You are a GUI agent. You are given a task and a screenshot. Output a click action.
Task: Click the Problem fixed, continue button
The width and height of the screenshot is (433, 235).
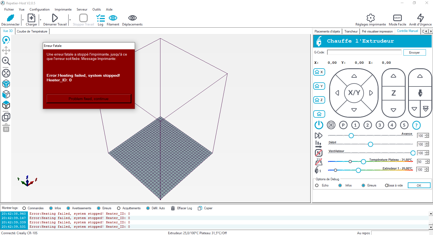click(89, 99)
